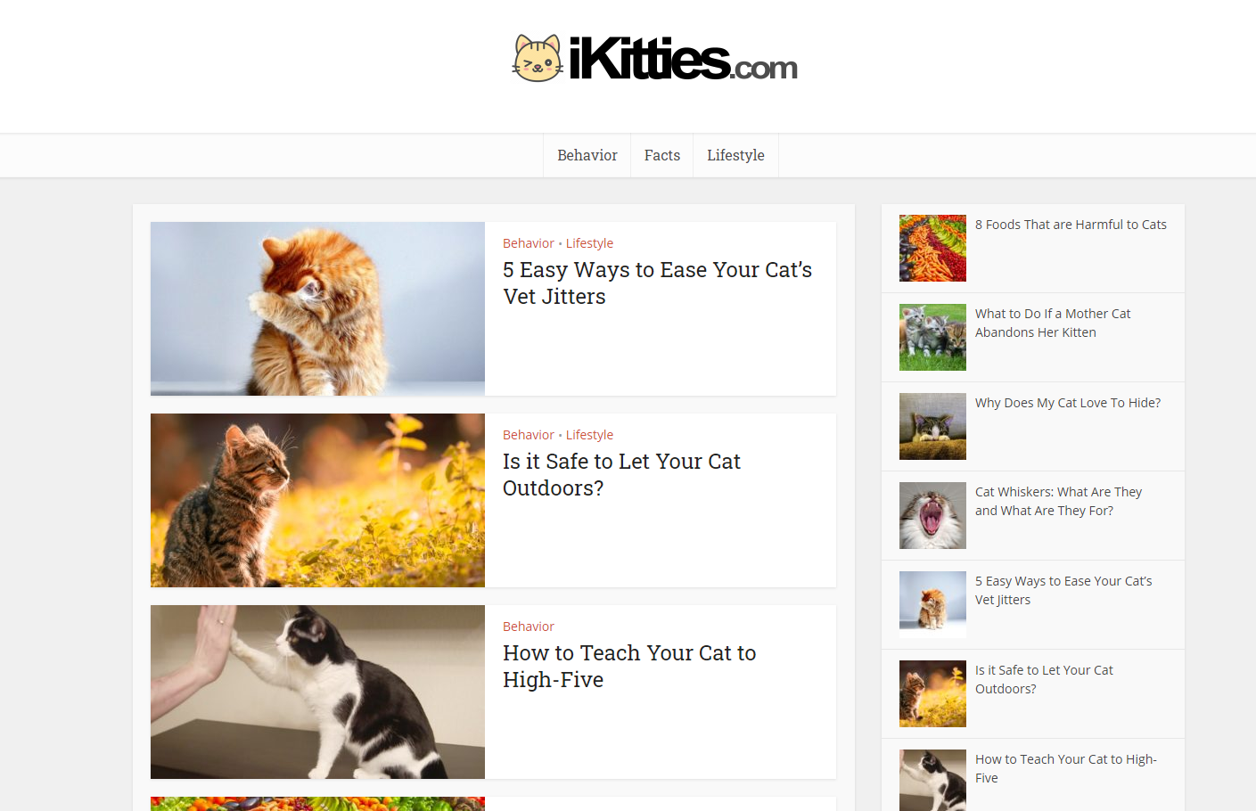Image resolution: width=1256 pixels, height=811 pixels.
Task: Open sidebar vegetables thumbnail for harmful foods
Action: coord(932,248)
